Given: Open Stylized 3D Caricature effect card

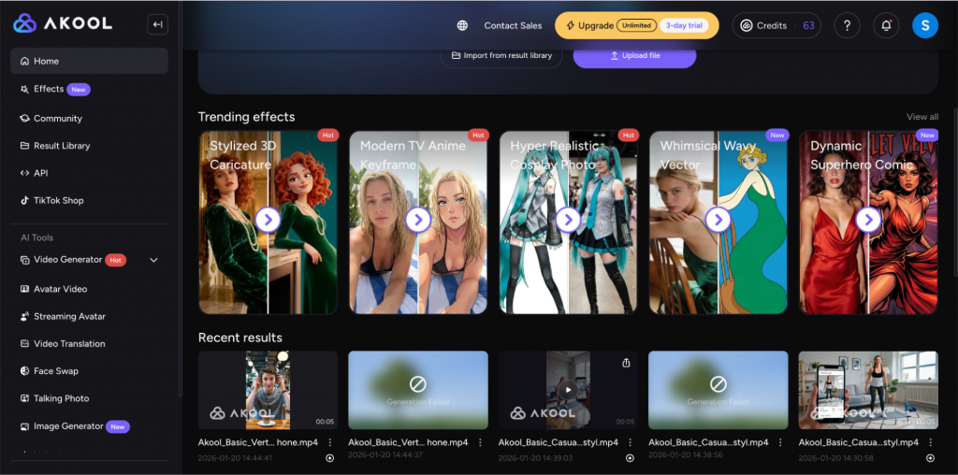Looking at the screenshot, I should 269,223.
